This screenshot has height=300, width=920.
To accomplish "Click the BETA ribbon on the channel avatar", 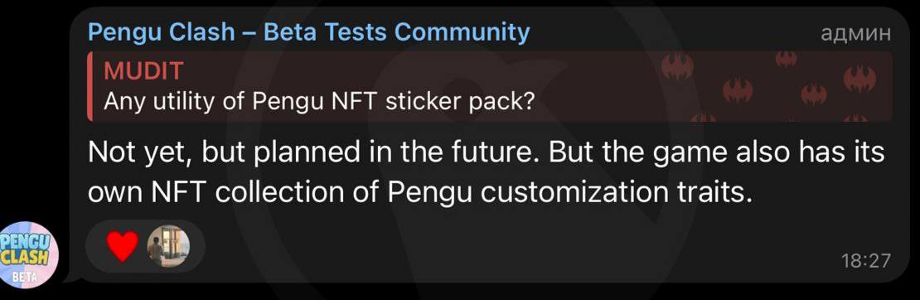I will [27, 277].
